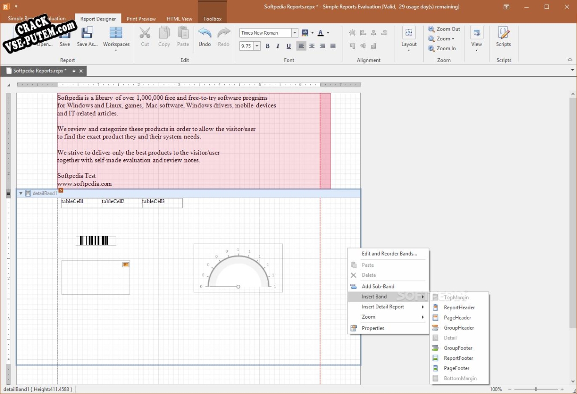The width and height of the screenshot is (577, 394).
Task: Open Properties from the context menu
Action: tap(373, 328)
